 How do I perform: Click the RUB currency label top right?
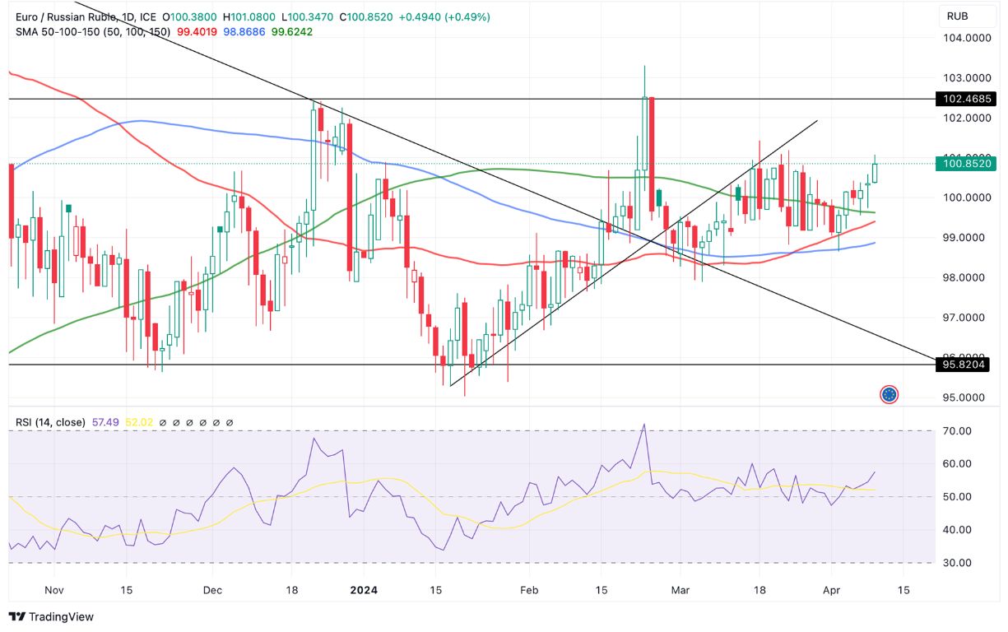(x=969, y=15)
